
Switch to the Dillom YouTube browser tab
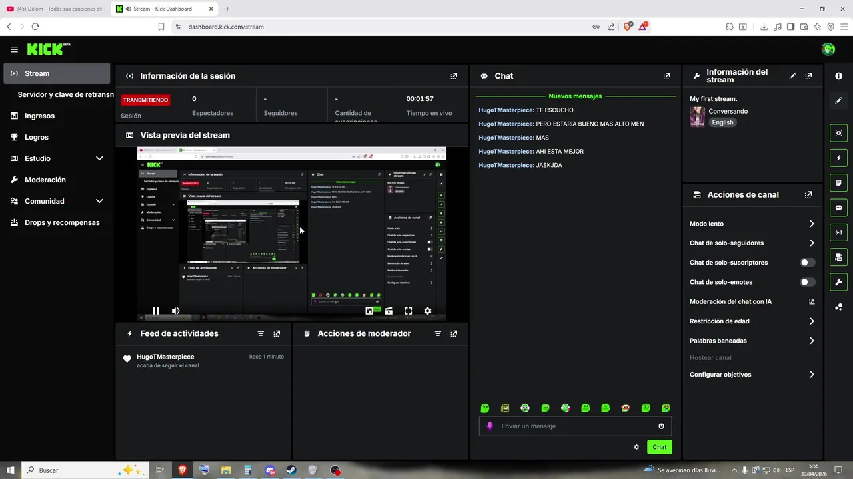[x=55, y=9]
